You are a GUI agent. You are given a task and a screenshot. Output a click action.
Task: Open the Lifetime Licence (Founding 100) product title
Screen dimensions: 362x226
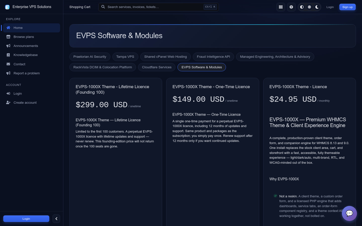tap(112, 89)
